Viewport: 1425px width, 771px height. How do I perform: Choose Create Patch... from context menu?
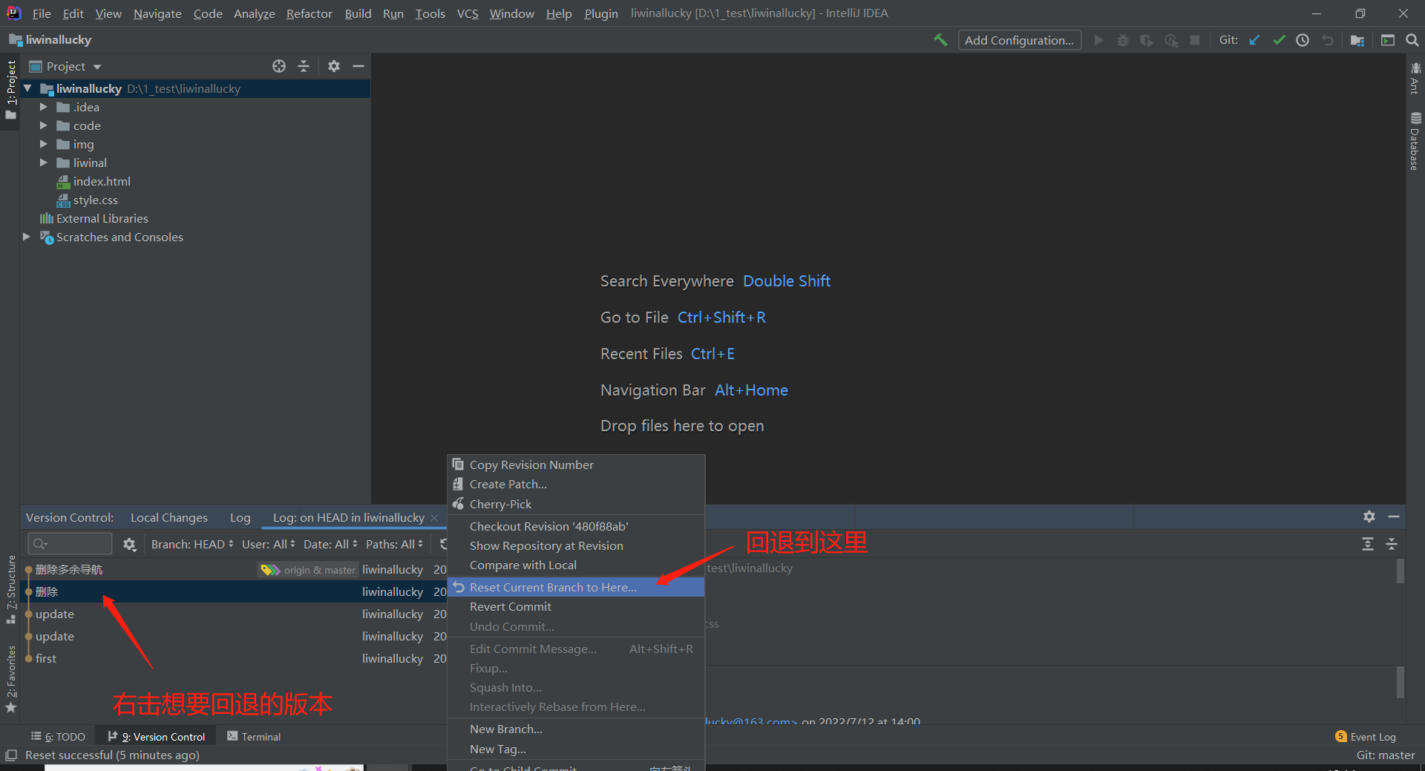tap(576, 485)
